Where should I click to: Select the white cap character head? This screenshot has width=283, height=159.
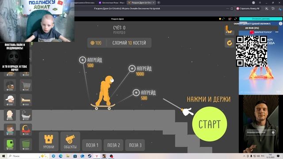pos(10,100)
